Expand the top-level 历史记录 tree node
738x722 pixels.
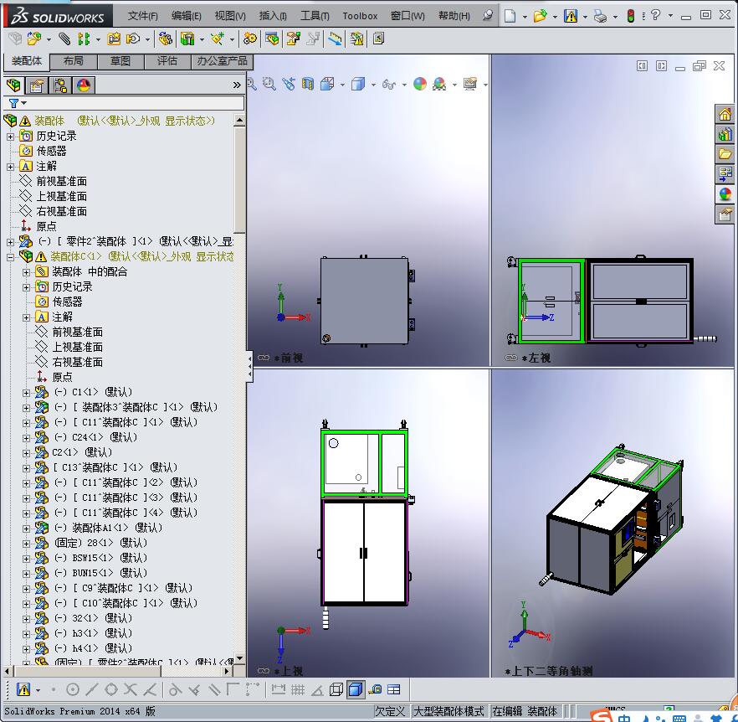(x=10, y=137)
